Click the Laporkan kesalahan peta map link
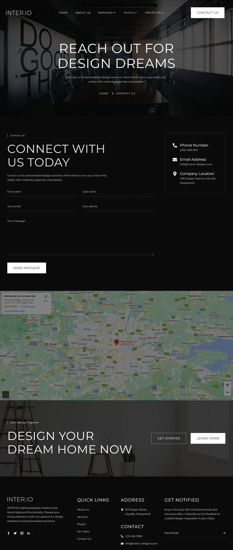Viewport: 233px width, 550px height. [222, 399]
